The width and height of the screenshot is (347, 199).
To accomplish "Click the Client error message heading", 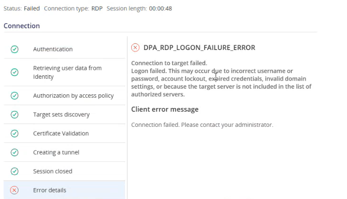I will 165,109.
